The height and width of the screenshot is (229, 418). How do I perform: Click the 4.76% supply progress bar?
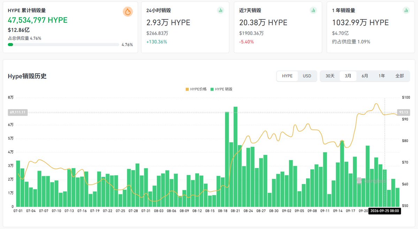(63, 45)
